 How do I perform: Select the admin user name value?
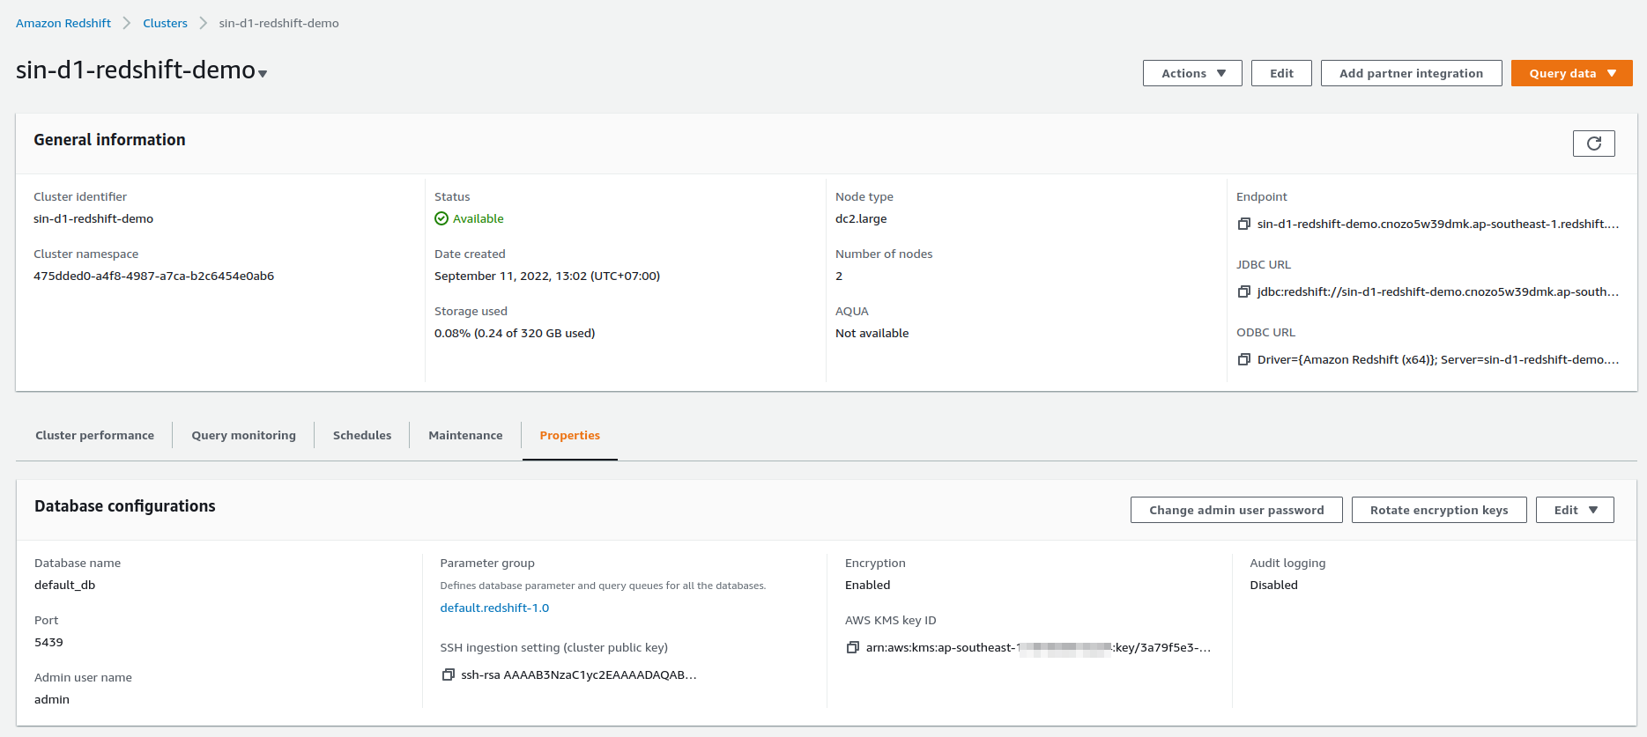[x=52, y=699]
